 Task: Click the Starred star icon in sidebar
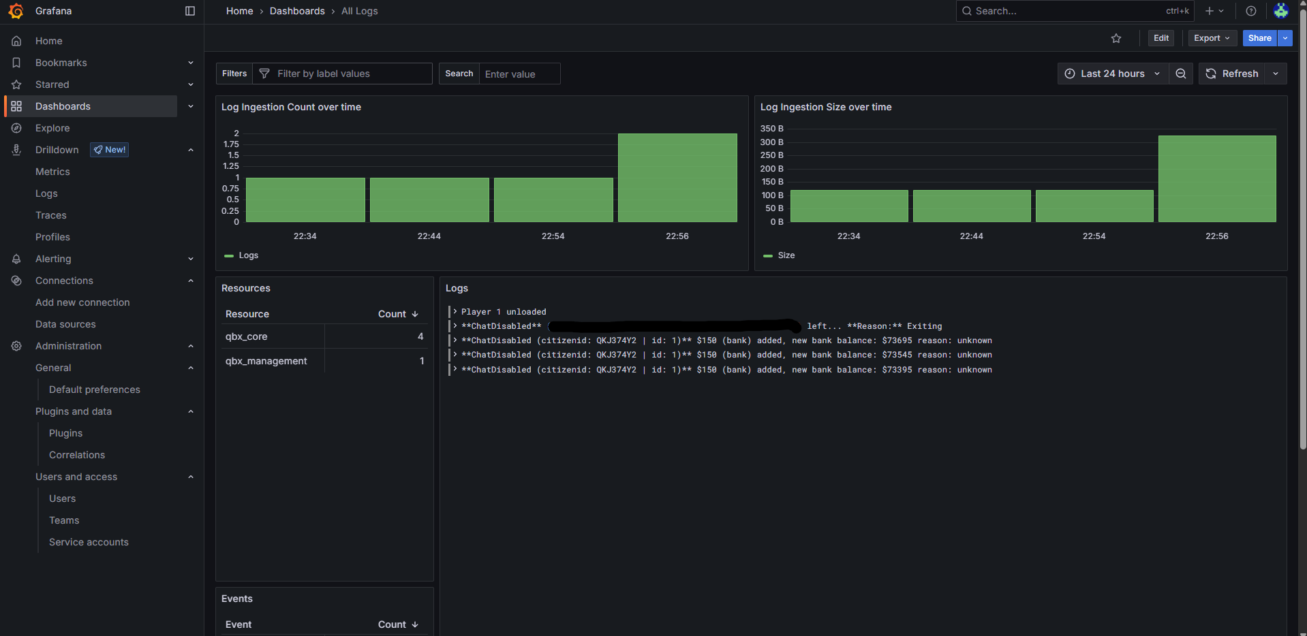click(x=16, y=84)
